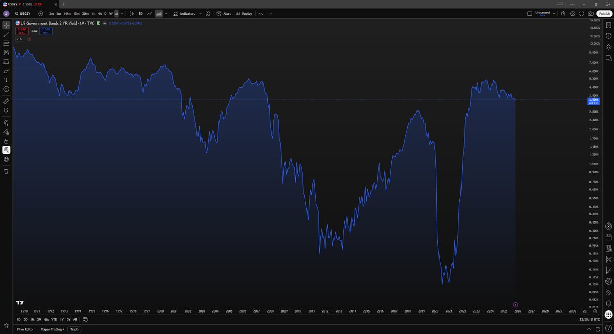Select the text annotation tool
The image size is (614, 334).
6,80
